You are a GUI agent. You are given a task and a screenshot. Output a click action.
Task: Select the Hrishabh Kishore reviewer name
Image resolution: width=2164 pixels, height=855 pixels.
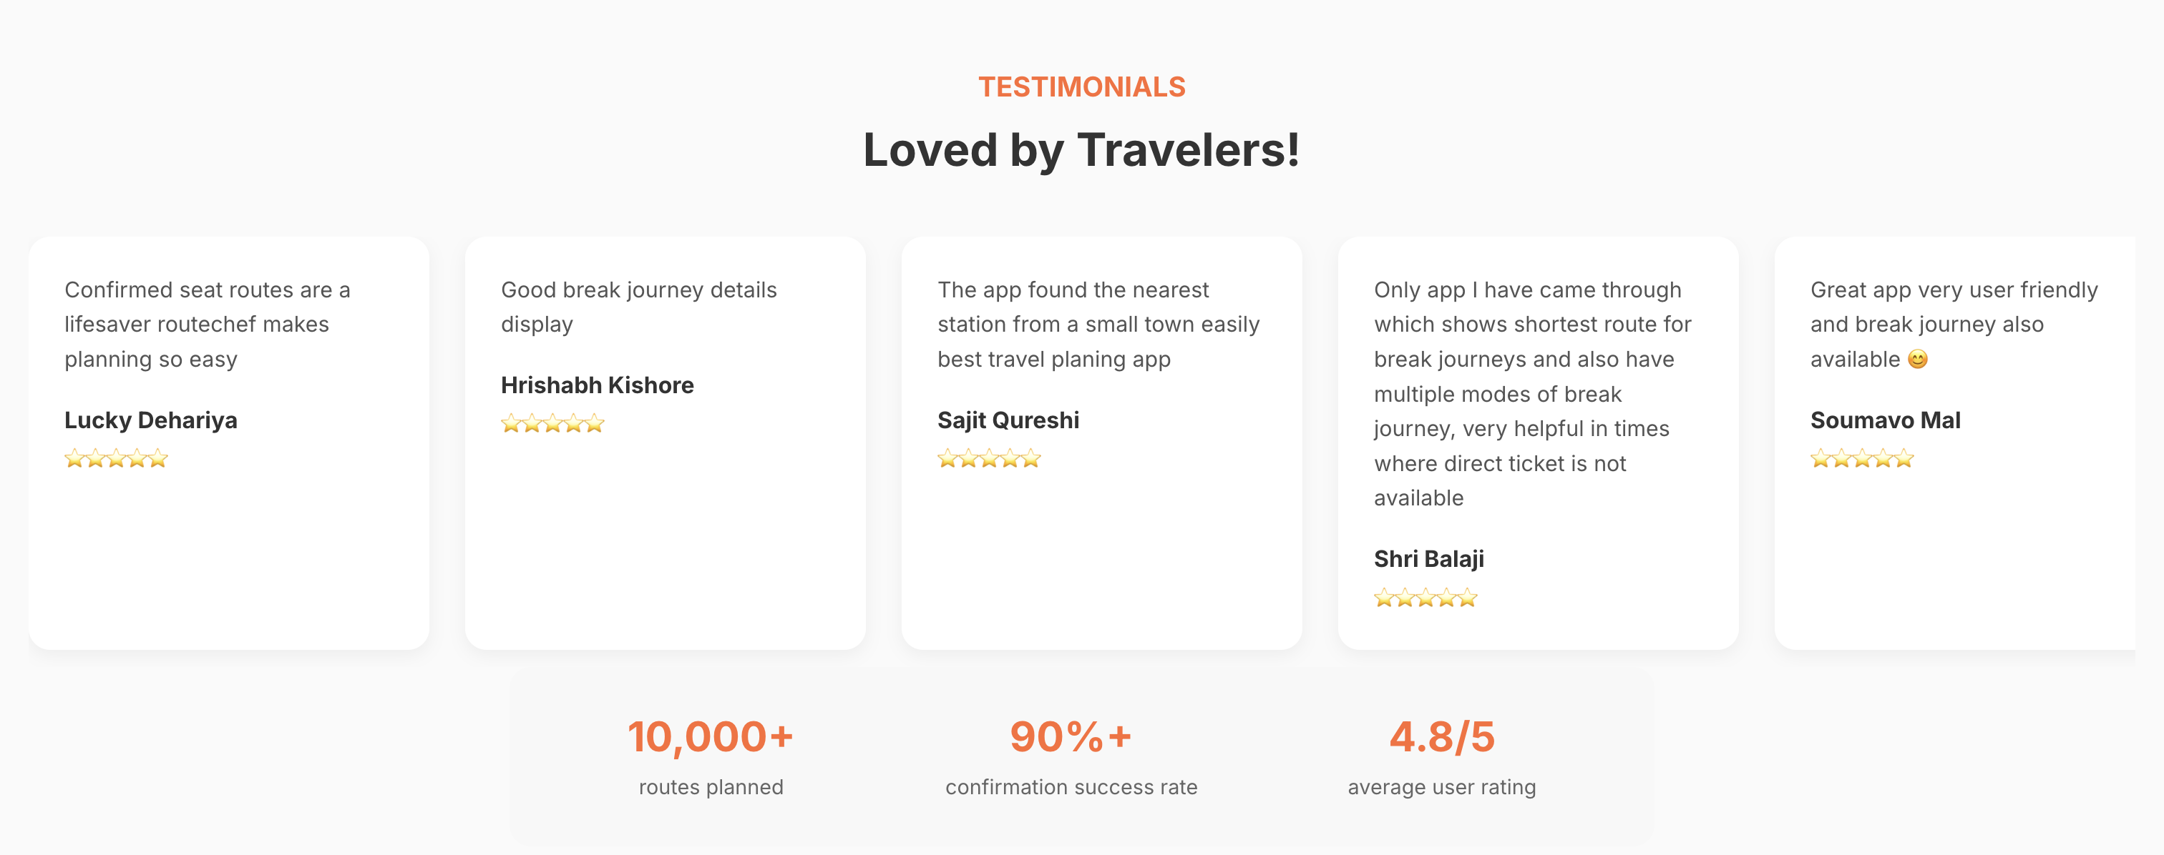[598, 385]
